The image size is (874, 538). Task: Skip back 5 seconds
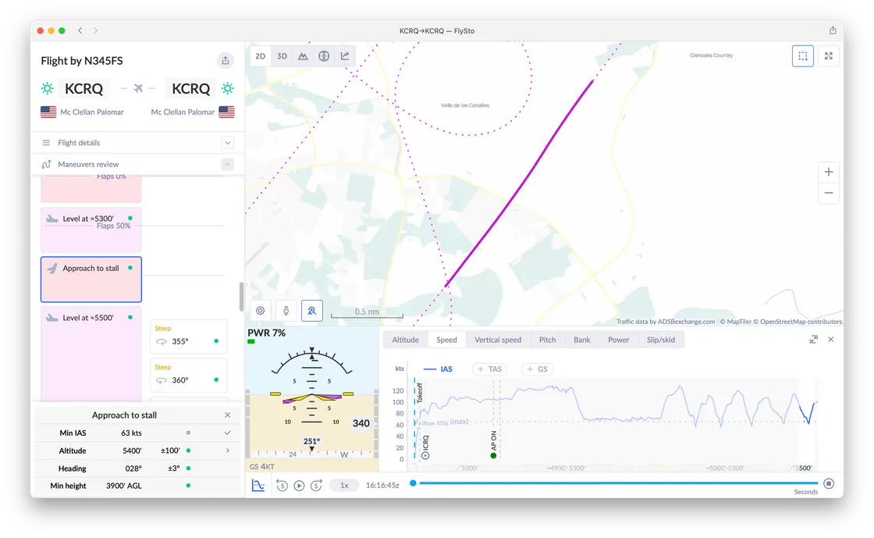coord(282,486)
